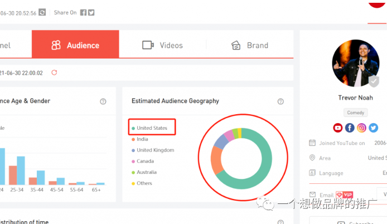Toggle United Kingdom legend entry

153,150
